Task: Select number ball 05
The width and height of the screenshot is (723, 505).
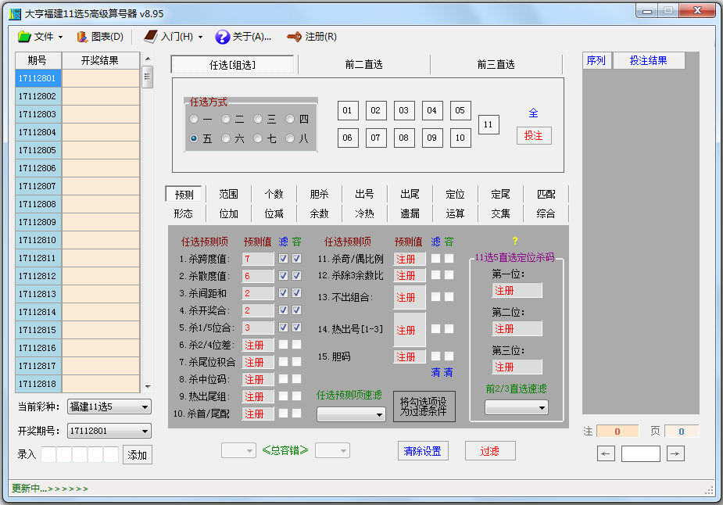Action: pos(460,111)
